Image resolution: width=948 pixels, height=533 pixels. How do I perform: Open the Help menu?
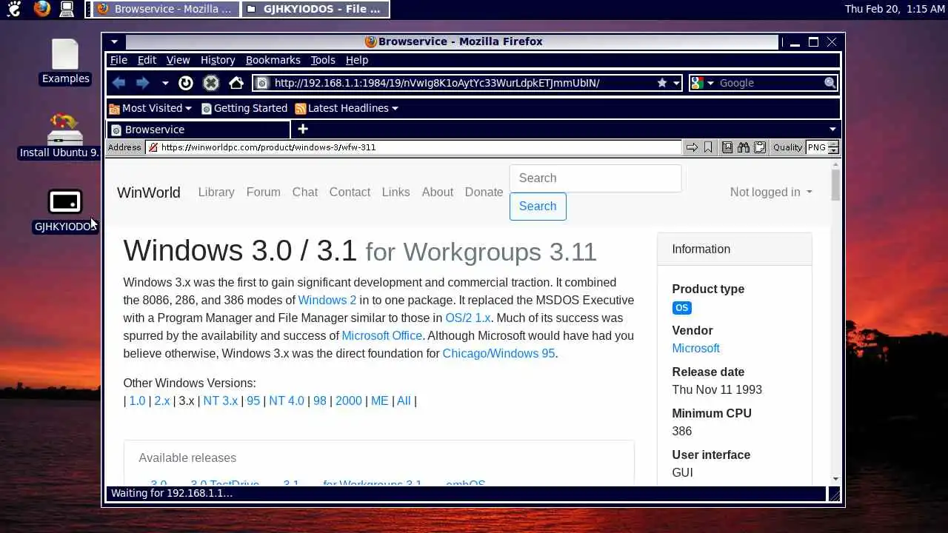click(357, 60)
